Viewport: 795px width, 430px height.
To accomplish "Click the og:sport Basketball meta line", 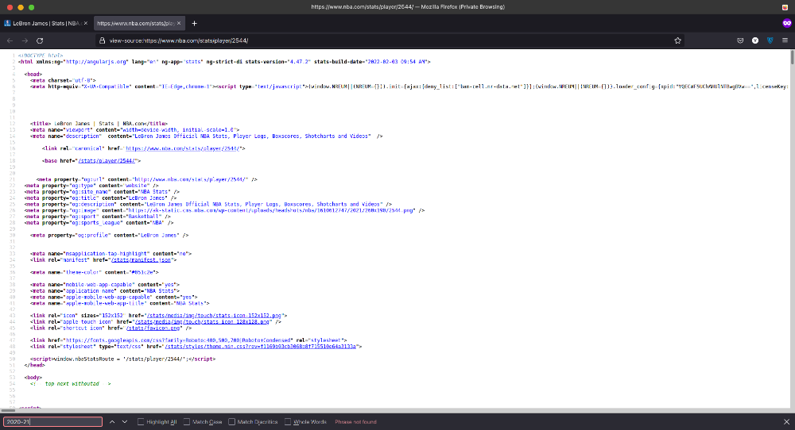I will click(97, 217).
